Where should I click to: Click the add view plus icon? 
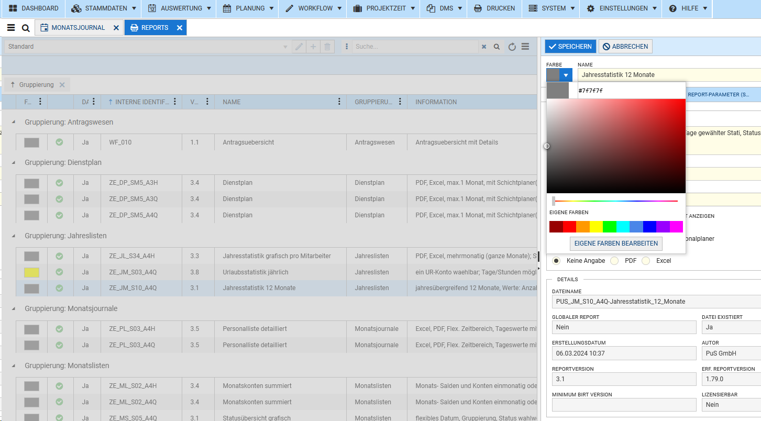(x=313, y=47)
